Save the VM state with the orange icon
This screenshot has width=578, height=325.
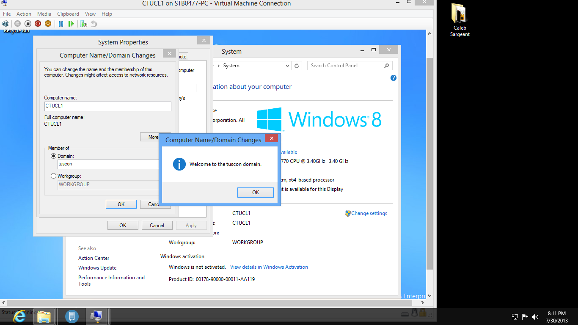(x=48, y=24)
